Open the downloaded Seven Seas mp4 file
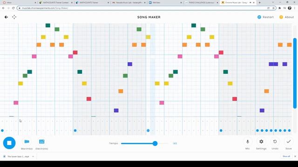 coord(16,157)
